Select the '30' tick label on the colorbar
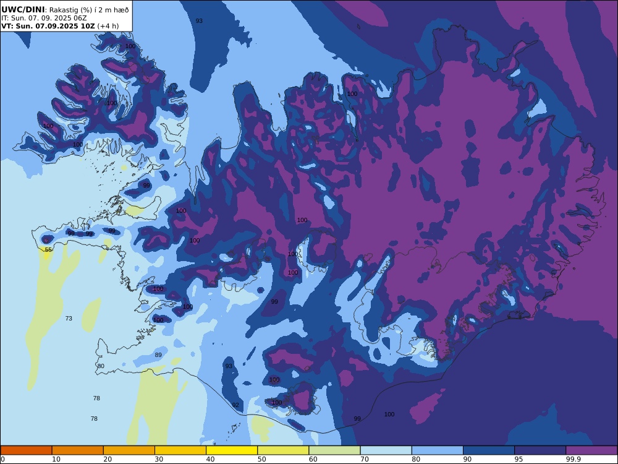 pos(159,459)
